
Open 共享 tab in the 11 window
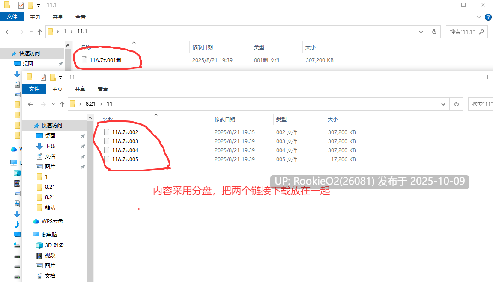(80, 89)
